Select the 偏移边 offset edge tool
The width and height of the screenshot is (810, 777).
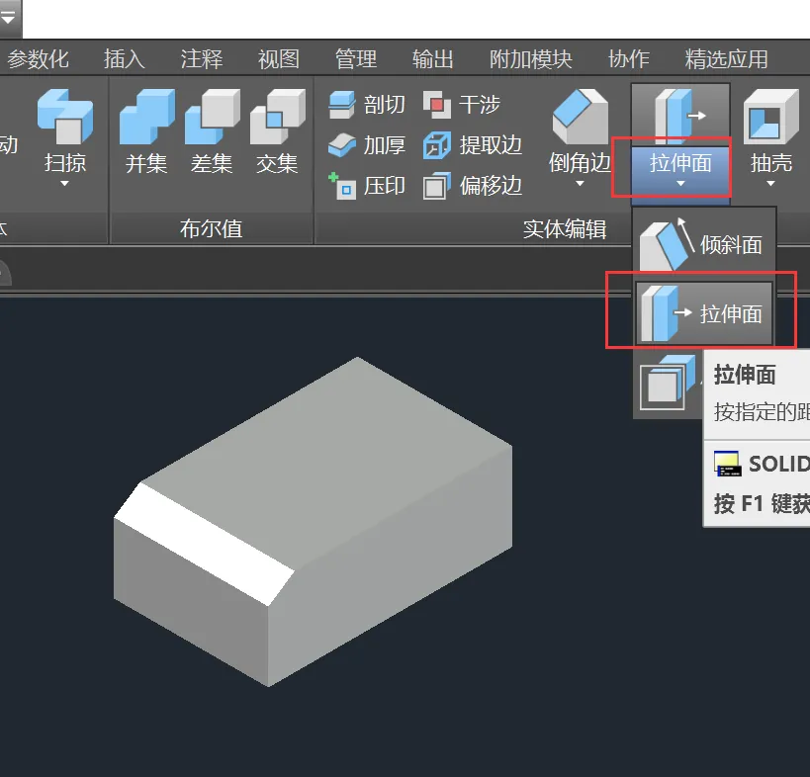(x=472, y=185)
